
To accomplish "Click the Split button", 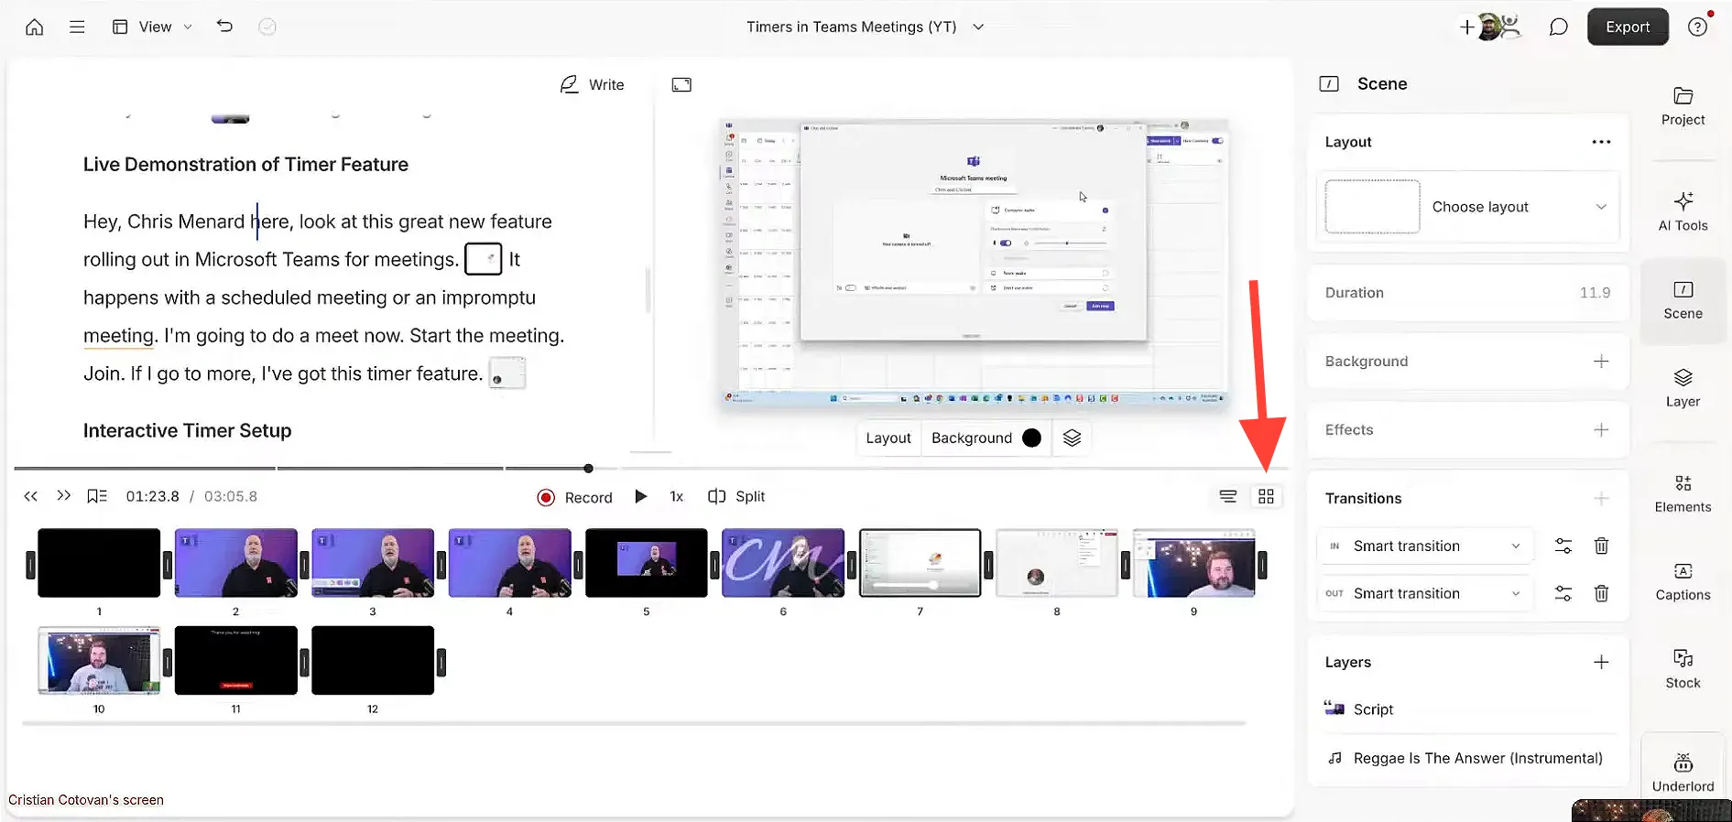I will click(x=736, y=496).
